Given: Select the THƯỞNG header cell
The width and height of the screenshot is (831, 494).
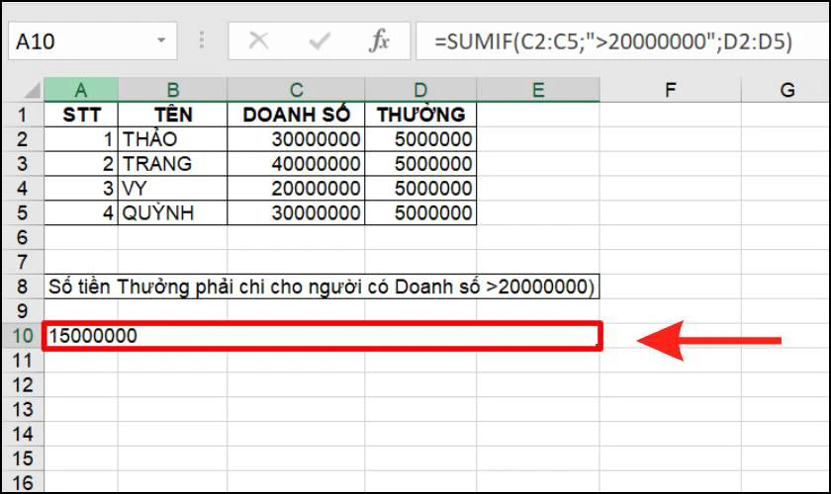Looking at the screenshot, I should tap(420, 115).
